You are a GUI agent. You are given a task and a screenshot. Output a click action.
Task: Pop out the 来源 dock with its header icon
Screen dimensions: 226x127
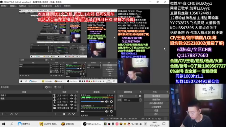(77, 92)
